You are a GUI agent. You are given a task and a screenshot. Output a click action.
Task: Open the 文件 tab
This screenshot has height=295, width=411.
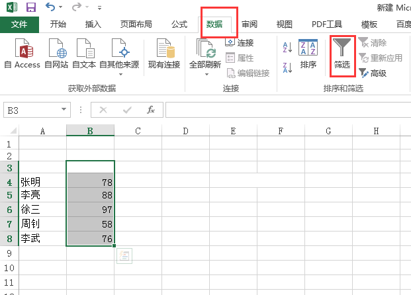19,24
